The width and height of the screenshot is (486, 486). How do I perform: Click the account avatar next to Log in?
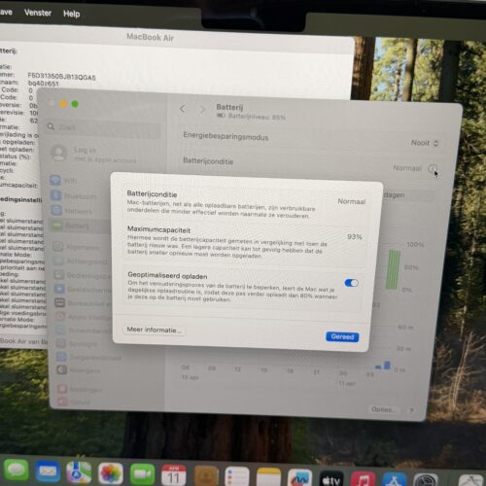(59, 153)
